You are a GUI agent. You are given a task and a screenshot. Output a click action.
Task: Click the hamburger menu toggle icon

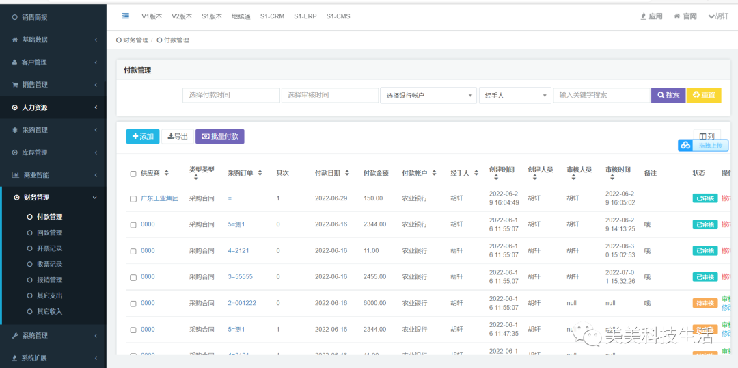(x=125, y=16)
